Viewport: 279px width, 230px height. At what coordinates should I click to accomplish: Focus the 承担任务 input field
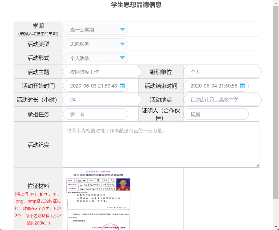(95, 114)
